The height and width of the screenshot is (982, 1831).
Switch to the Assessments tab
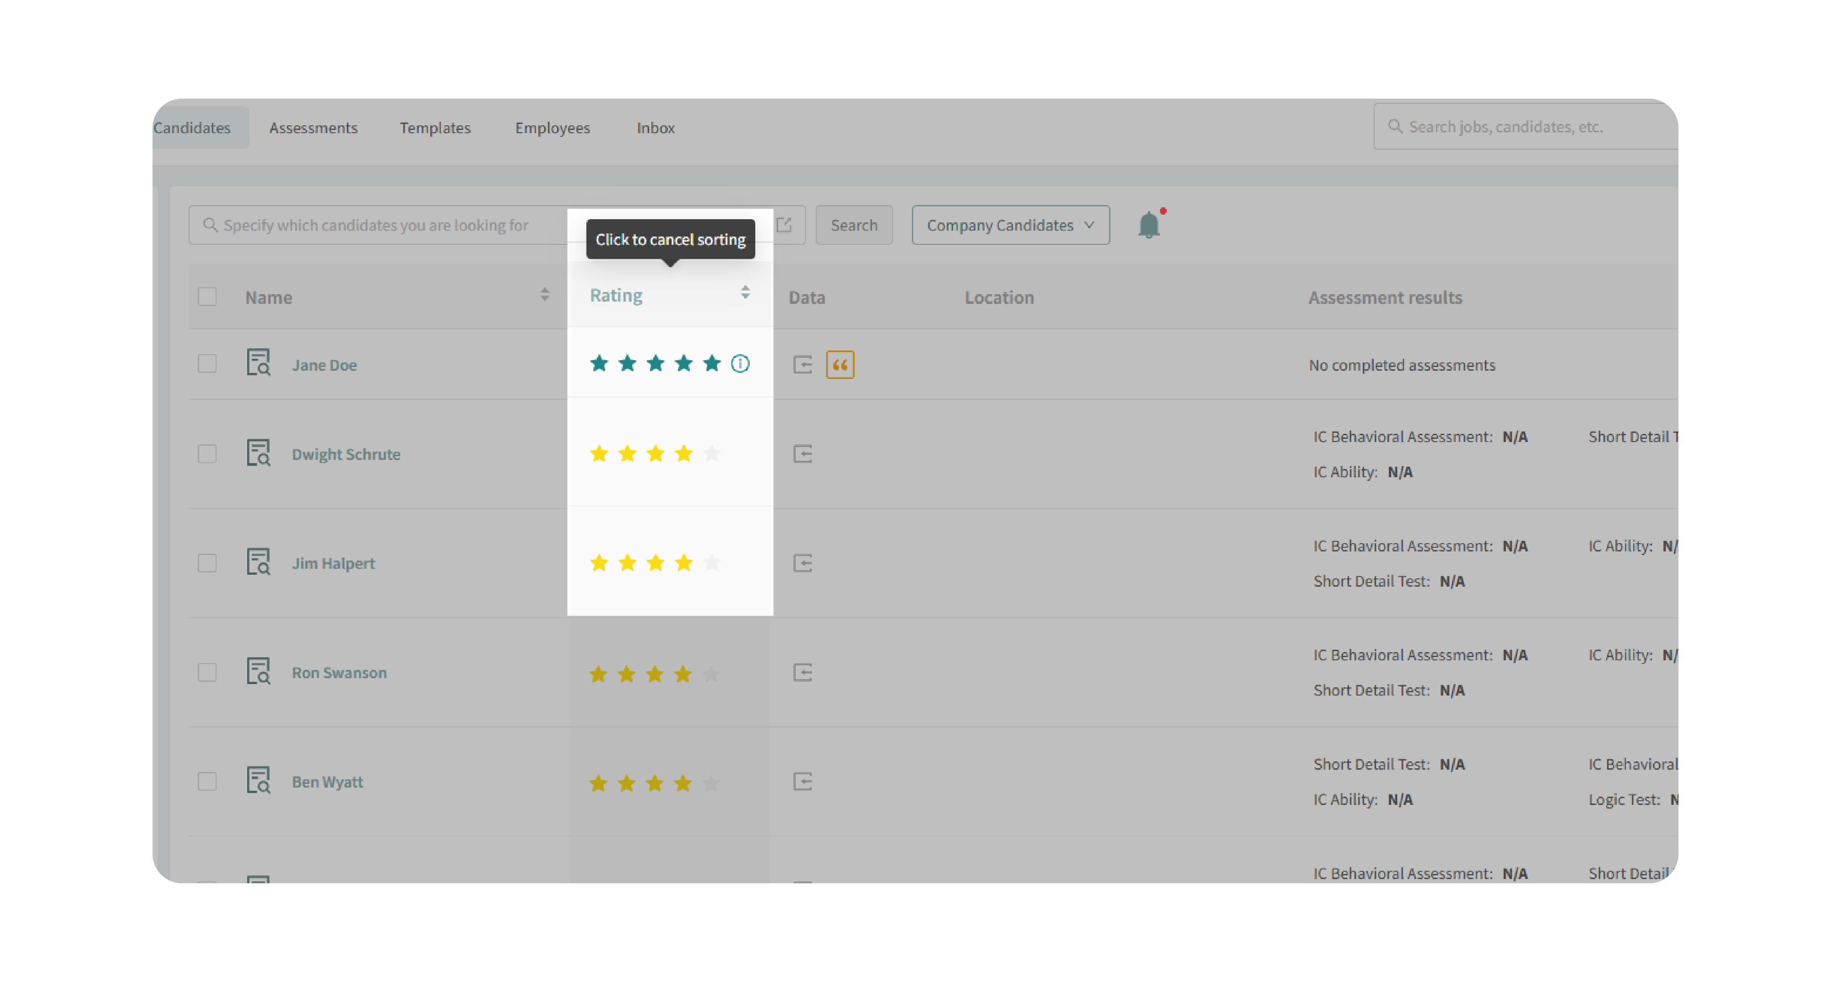(313, 128)
